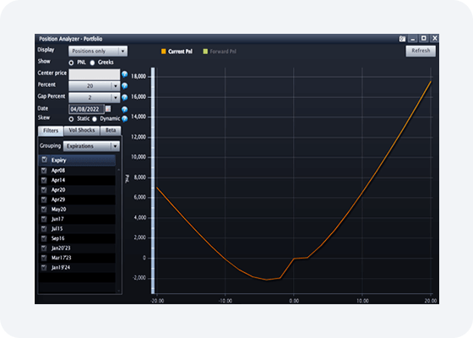Open the Display 'Positions only' dropdown
473x338 pixels.
pos(98,51)
